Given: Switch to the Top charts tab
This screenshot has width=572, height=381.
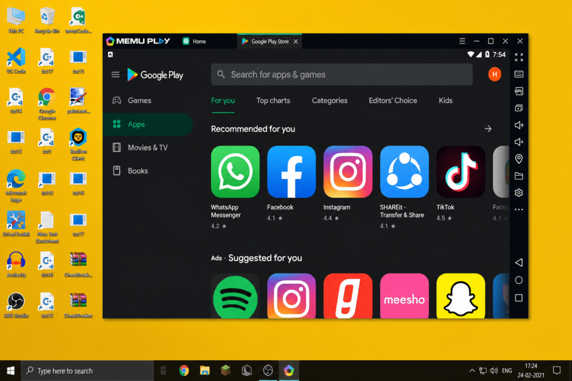Looking at the screenshot, I should click(x=273, y=100).
